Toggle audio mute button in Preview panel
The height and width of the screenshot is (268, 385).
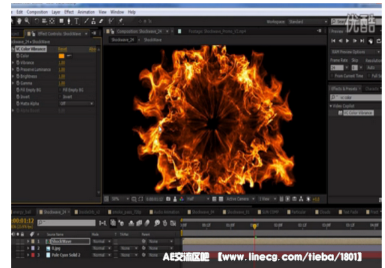click(370, 41)
